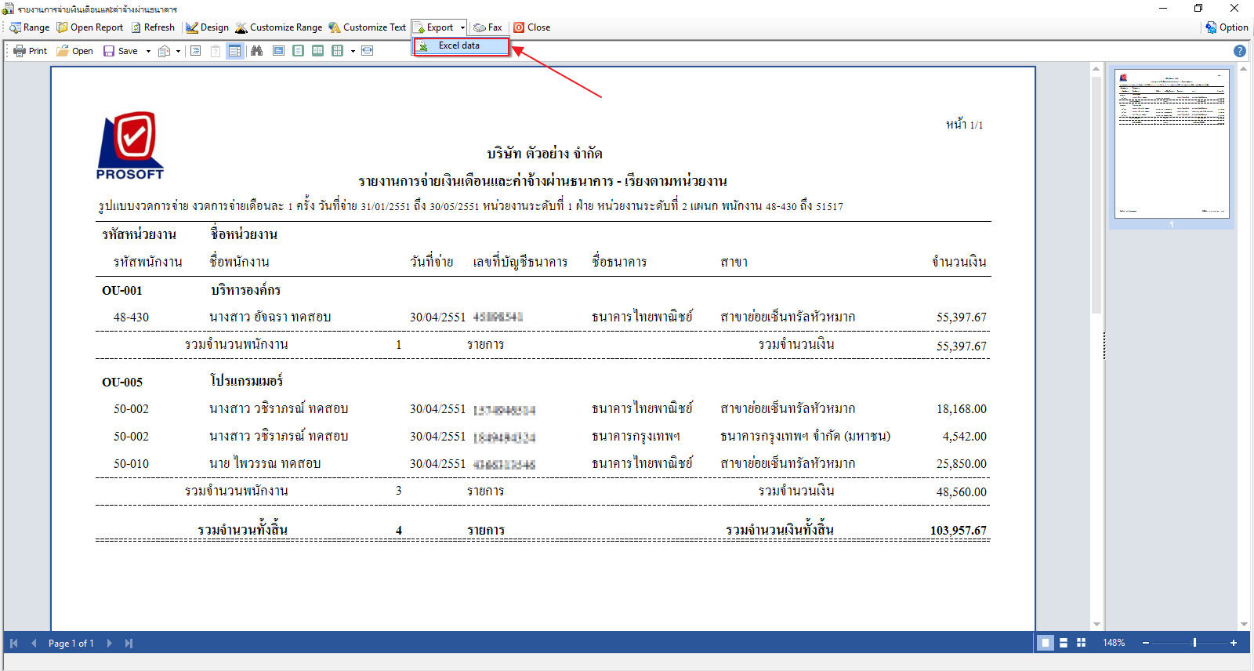The width and height of the screenshot is (1254, 671).
Task: Expand the multiple pages dropdown arrow
Action: [x=353, y=51]
